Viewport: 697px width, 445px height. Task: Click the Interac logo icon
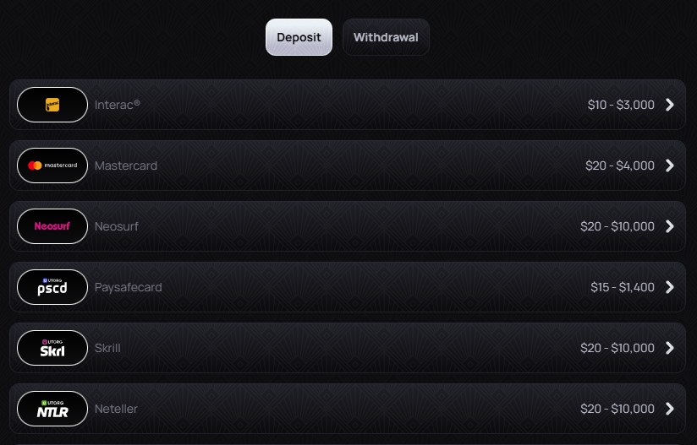tap(52, 105)
